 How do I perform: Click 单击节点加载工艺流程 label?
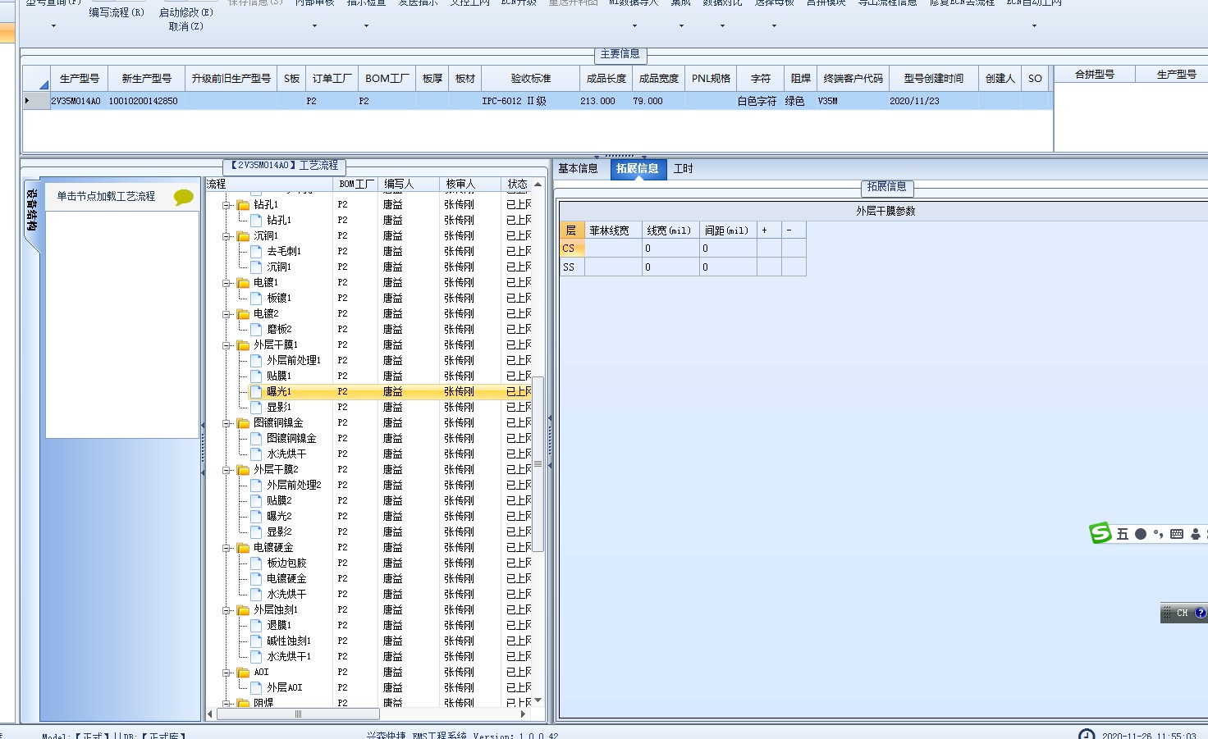tap(106, 196)
